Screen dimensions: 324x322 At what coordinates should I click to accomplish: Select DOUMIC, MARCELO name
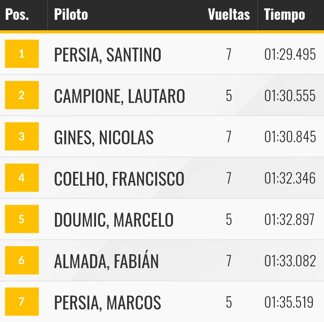[114, 220]
